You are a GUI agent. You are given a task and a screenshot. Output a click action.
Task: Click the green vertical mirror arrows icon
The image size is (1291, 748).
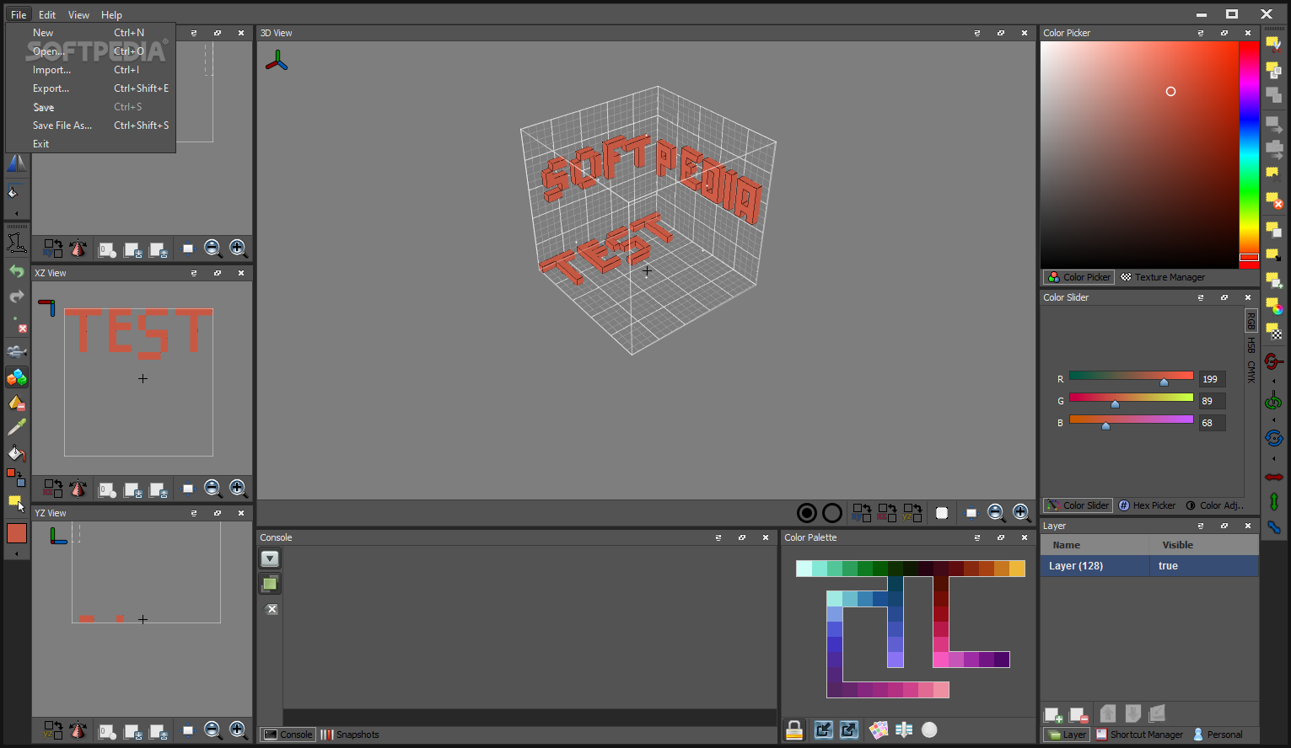(x=1273, y=501)
